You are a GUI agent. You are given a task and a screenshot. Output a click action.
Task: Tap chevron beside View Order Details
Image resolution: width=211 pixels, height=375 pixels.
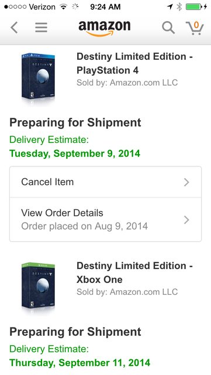pos(186,220)
